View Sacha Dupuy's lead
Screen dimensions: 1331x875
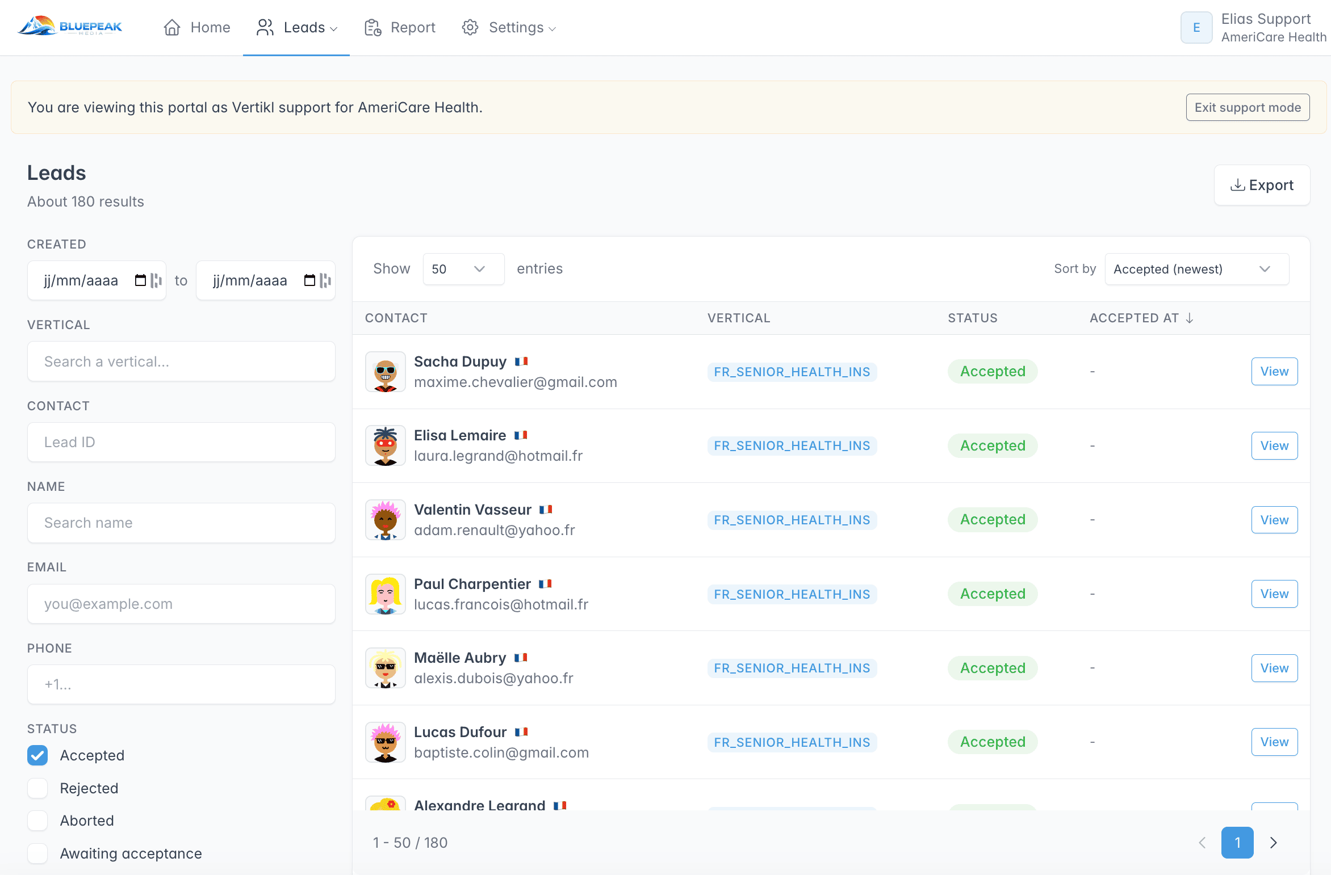tap(1274, 371)
